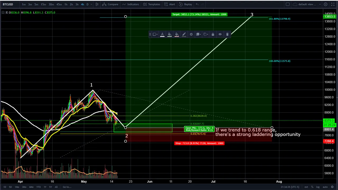This screenshot has width=338, height=190.
Task: Click the flag icon beside OHLC values
Action: pyautogui.click(x=7, y=12)
